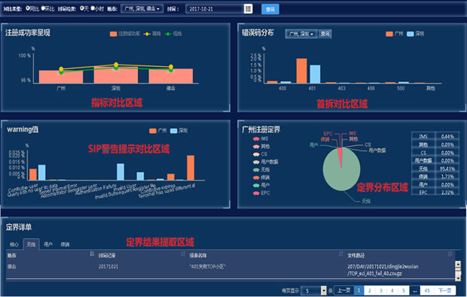Go to next page with 下一页
The width and height of the screenshot is (467, 297).
[x=445, y=290]
